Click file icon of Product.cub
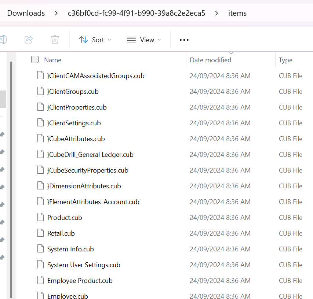Screen dimensions: 313x299 (40, 217)
